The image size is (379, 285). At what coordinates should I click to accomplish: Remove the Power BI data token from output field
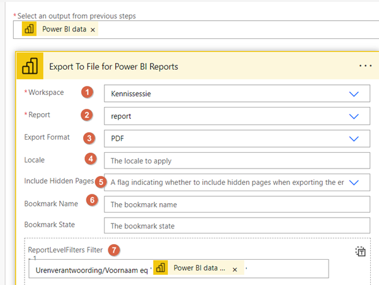pyautogui.click(x=93, y=30)
